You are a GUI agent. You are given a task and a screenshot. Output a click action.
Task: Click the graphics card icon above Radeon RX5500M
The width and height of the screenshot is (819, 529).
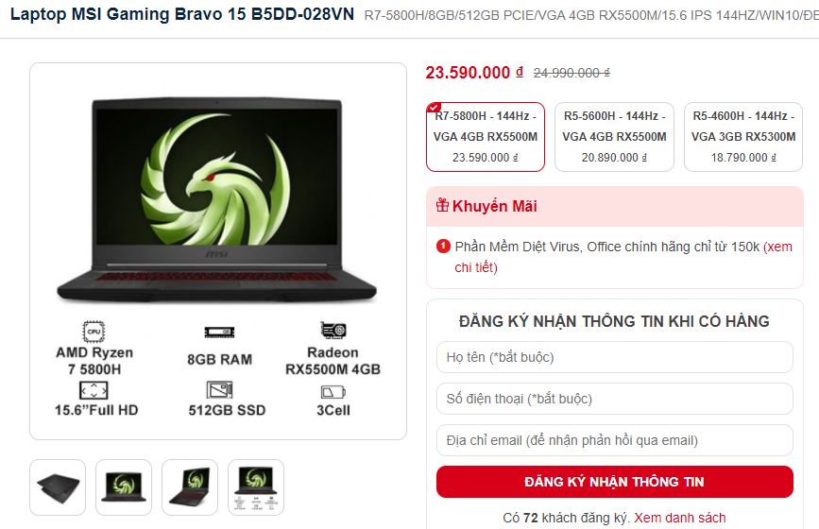click(333, 331)
